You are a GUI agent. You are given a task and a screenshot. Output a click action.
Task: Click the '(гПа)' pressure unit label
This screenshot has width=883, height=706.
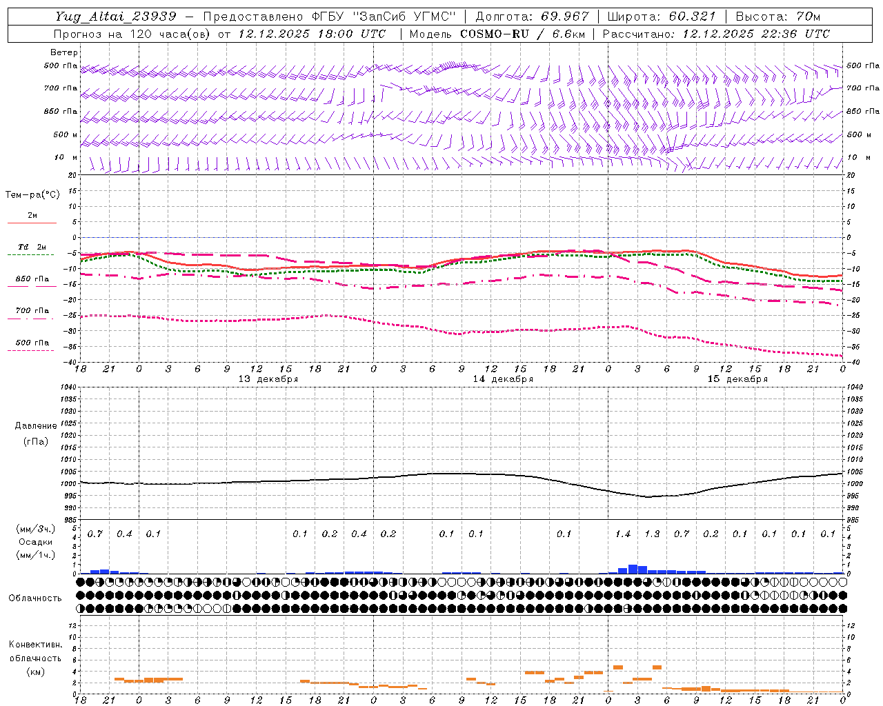36,441
